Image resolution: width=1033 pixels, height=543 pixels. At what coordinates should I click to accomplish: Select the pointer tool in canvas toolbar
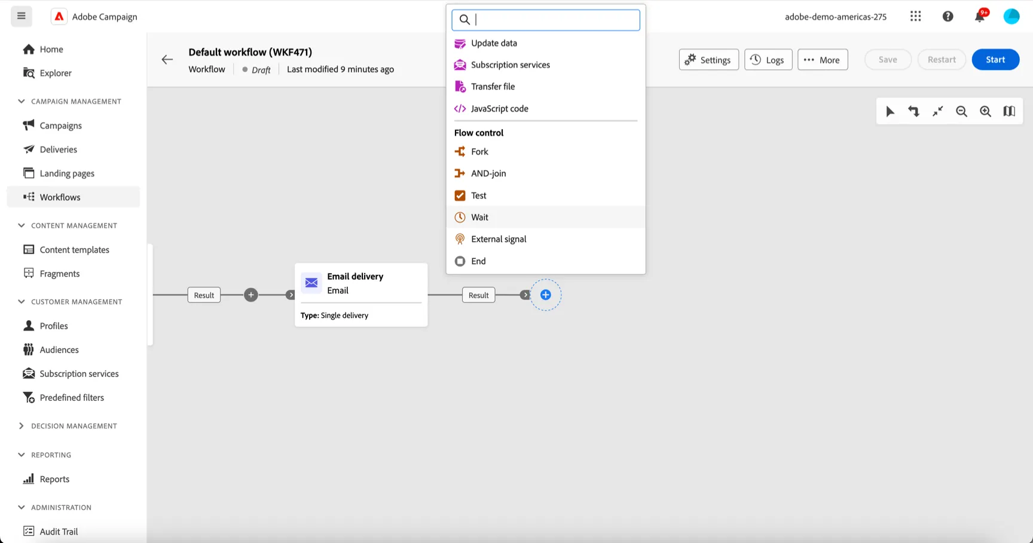pyautogui.click(x=890, y=111)
